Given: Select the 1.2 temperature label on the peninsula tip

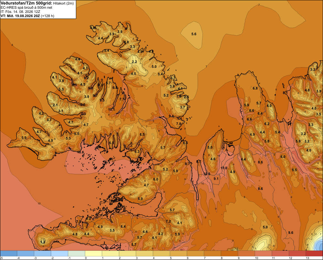Looking at the screenshot, I should point(43,242).
